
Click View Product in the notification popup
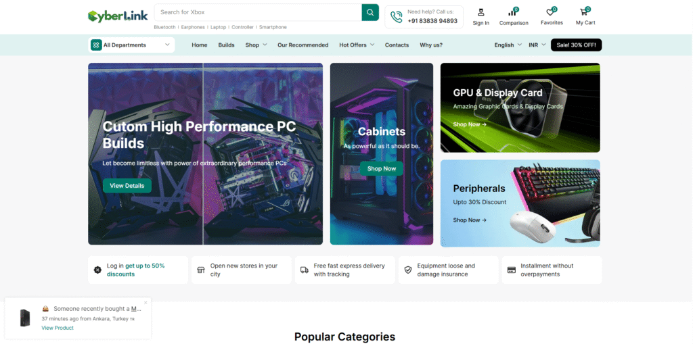(58, 328)
